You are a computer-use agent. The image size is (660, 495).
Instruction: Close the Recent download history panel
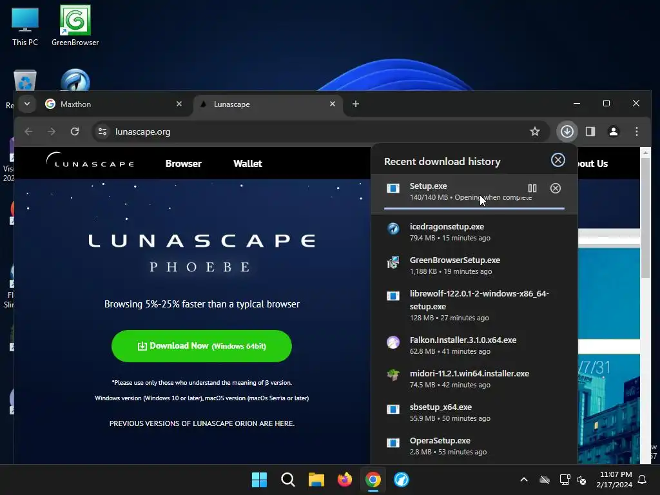click(x=558, y=160)
